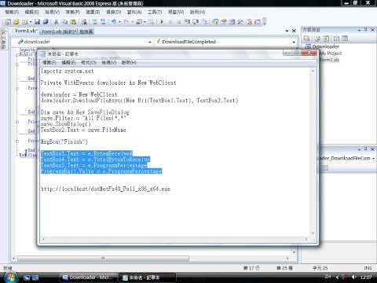Screen dimensions: 377x283
Task: Click the Save All icon
Action: (46, 22)
